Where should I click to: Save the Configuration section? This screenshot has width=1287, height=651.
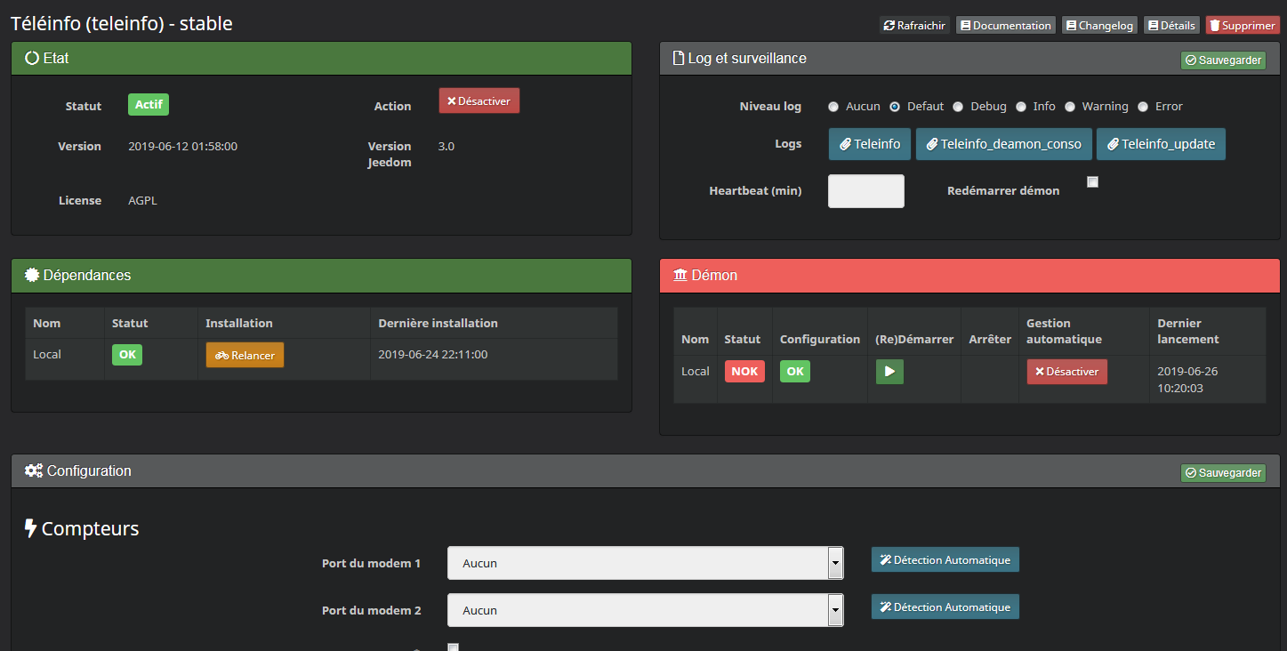click(1223, 472)
